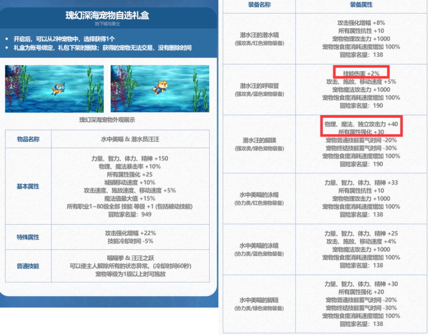Click the cat sprite with goggles
The image size is (428, 335).
[x=58, y=88]
